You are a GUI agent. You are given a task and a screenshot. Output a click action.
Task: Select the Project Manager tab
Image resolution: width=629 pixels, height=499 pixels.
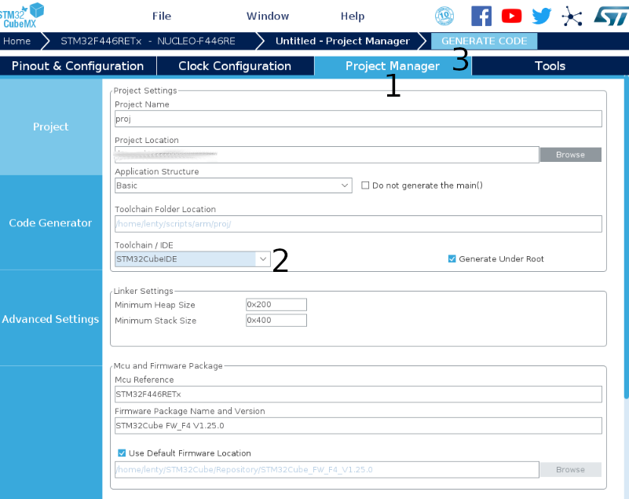393,66
